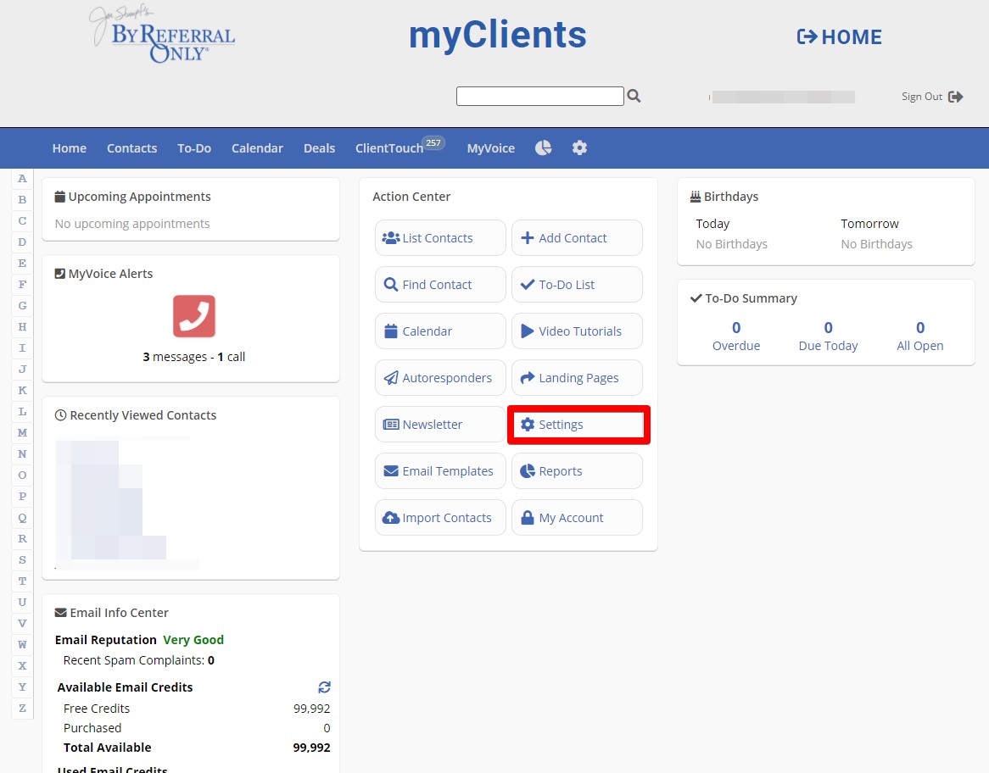Filter contacts by letter B
Screen dimensions: 989x773
(x=22, y=200)
